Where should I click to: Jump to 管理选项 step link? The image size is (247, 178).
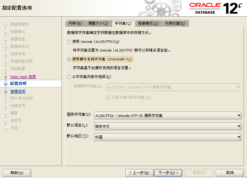point(18,91)
